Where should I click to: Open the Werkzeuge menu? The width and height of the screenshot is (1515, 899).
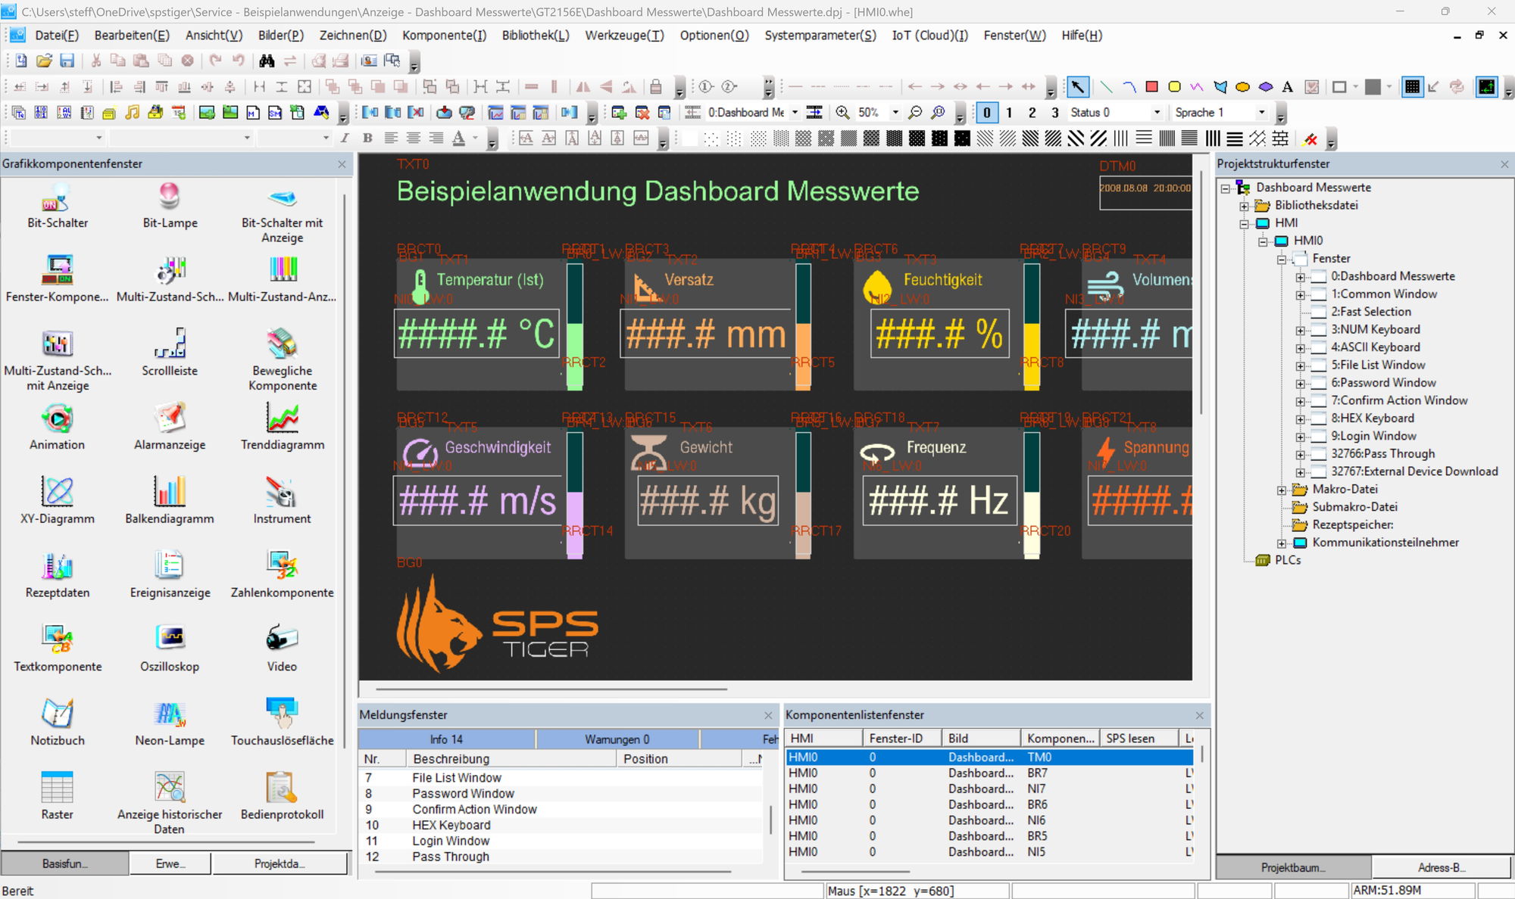click(623, 36)
